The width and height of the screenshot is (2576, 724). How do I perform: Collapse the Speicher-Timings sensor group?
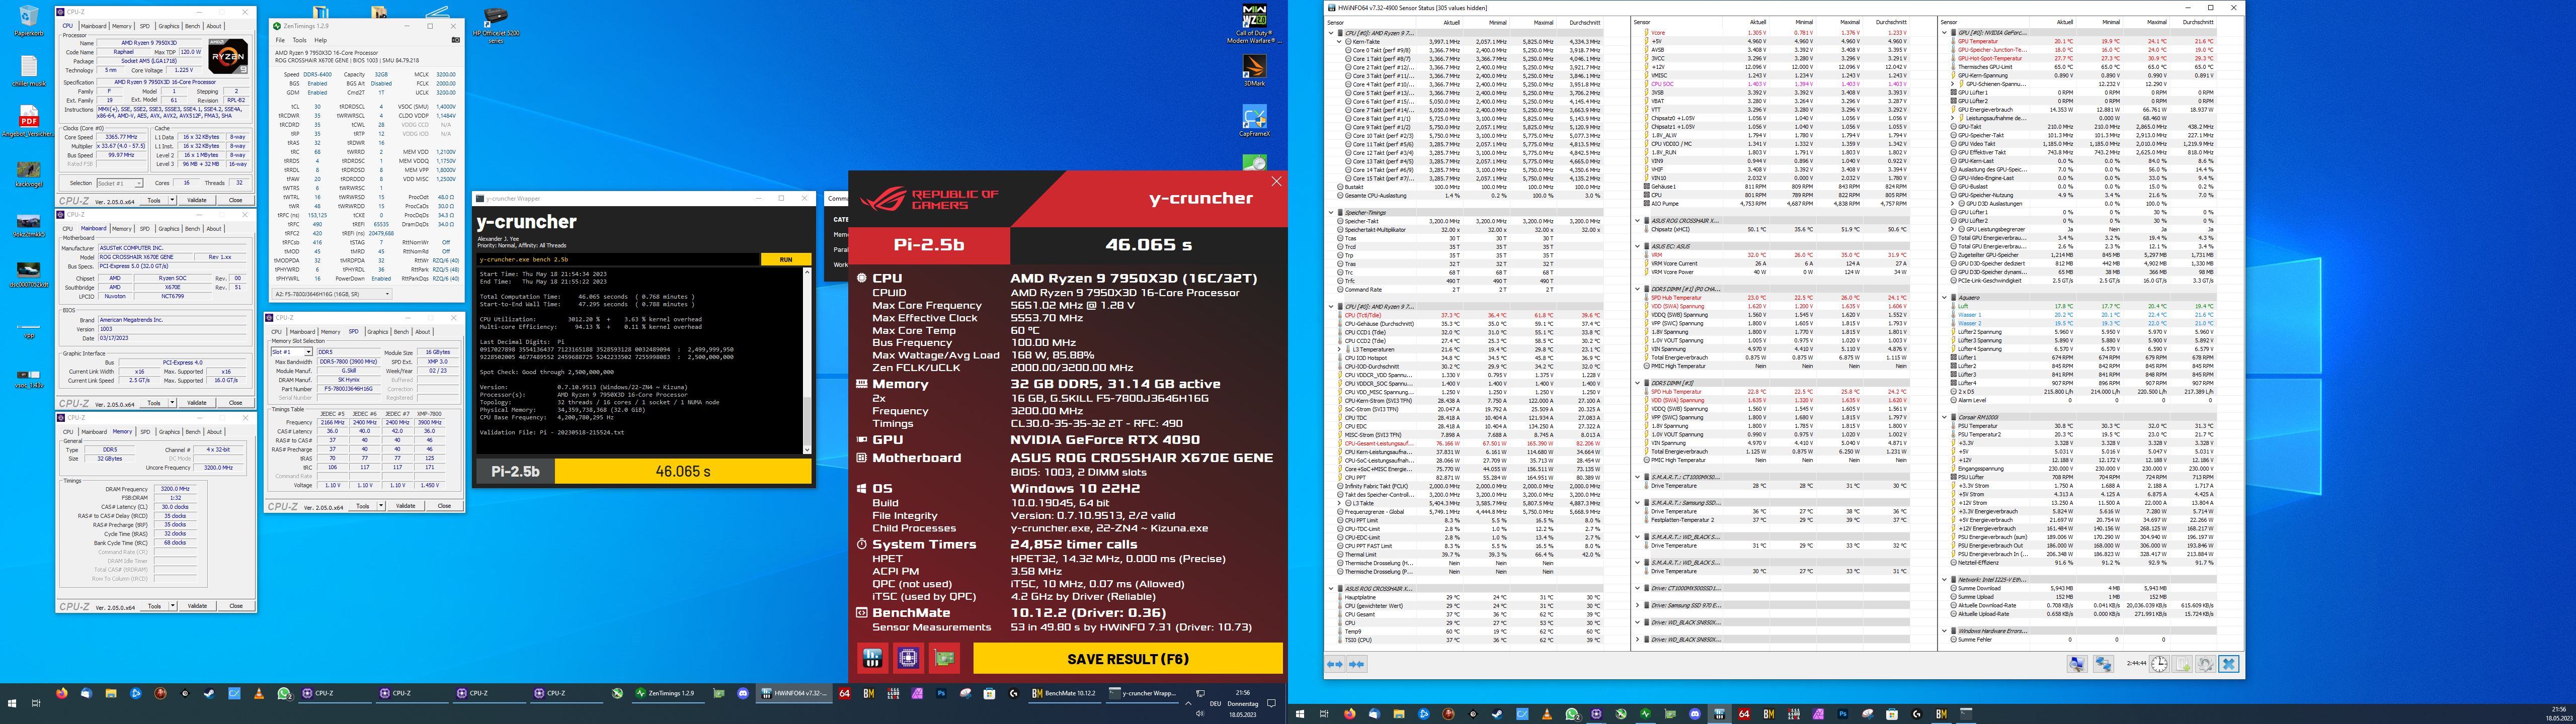tap(1331, 212)
